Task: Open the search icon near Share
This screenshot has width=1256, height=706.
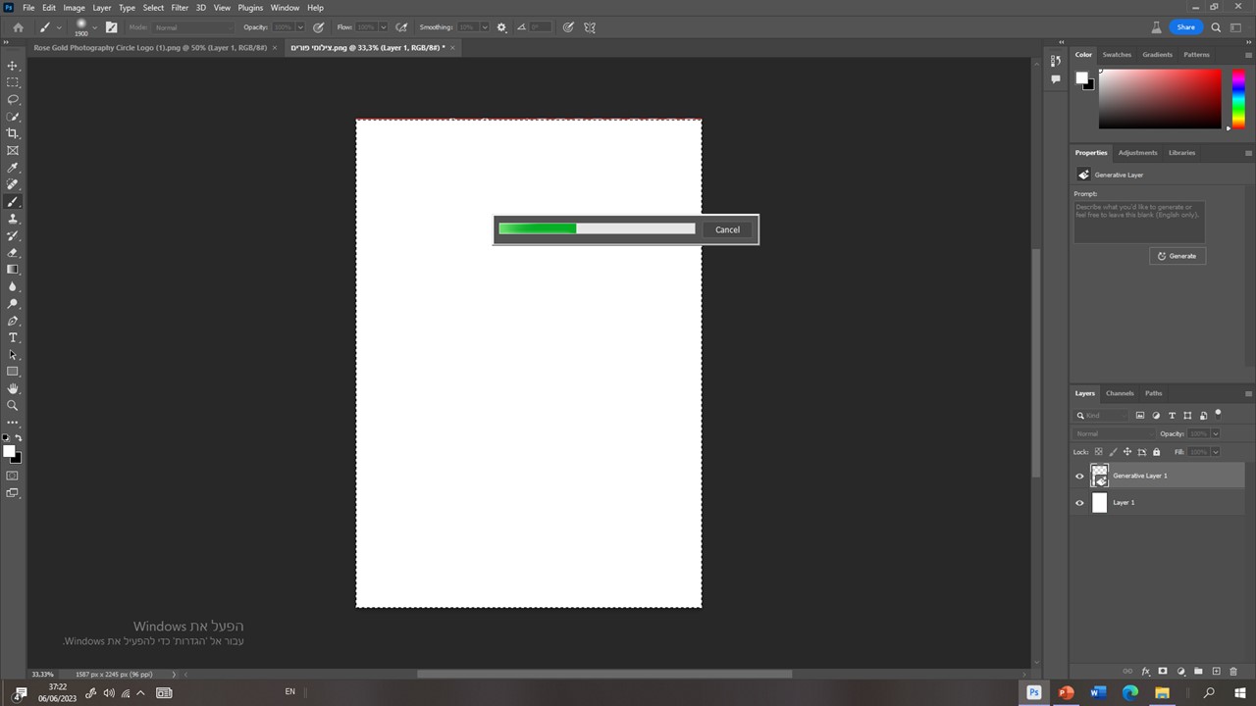Action: pyautogui.click(x=1216, y=27)
